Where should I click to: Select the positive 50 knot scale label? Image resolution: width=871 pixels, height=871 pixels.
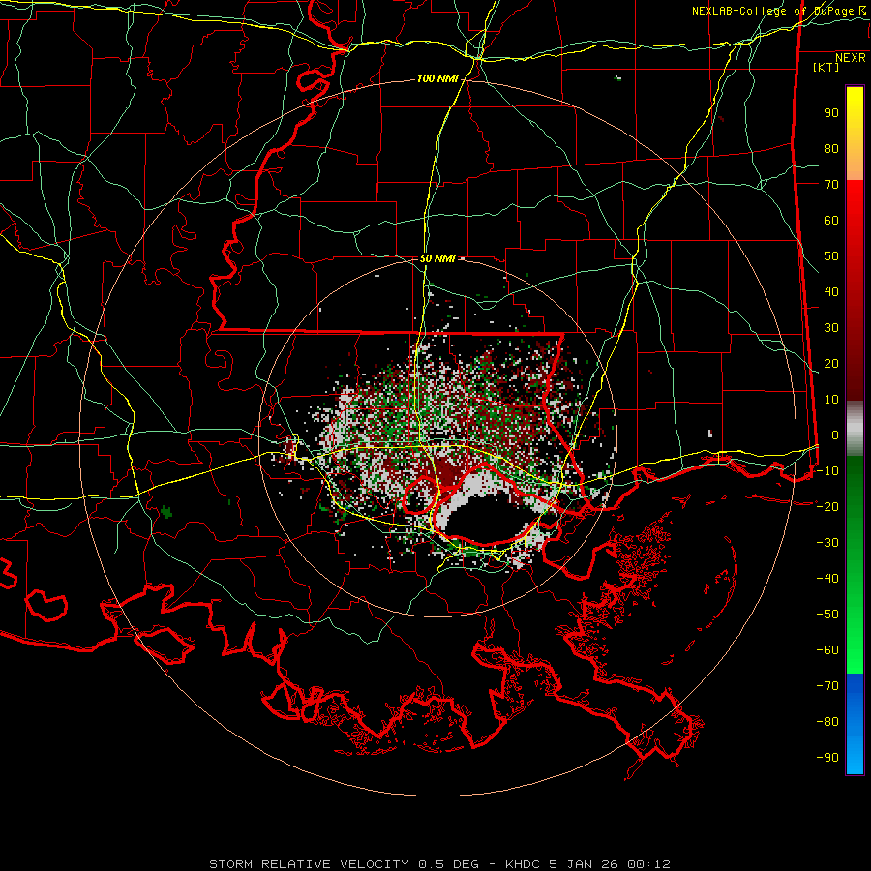point(831,256)
